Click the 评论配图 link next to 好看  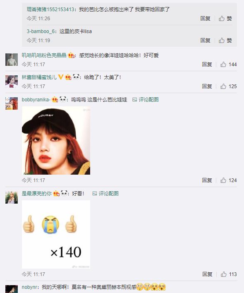[x=105, y=194]
